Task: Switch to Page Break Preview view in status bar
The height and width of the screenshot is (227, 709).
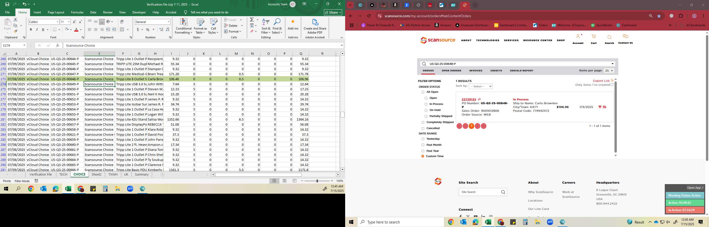Action: pyautogui.click(x=295, y=181)
